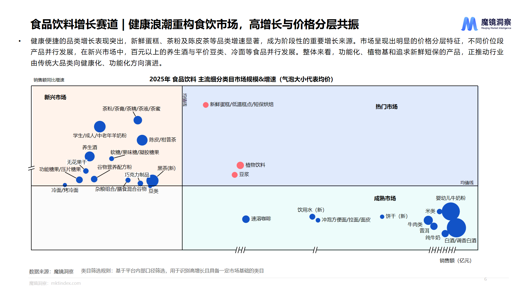Click the pink 新鲜蛋糕 bubble
The width and height of the screenshot is (527, 296).
[x=206, y=105]
